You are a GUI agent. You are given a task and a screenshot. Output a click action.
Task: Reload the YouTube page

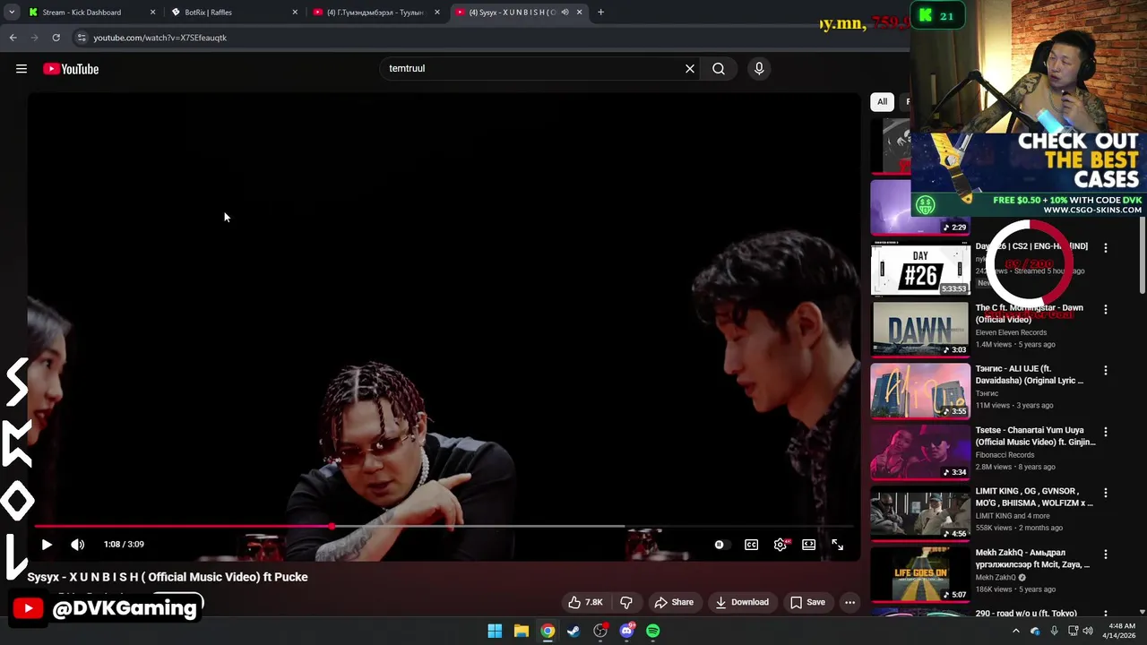[56, 38]
